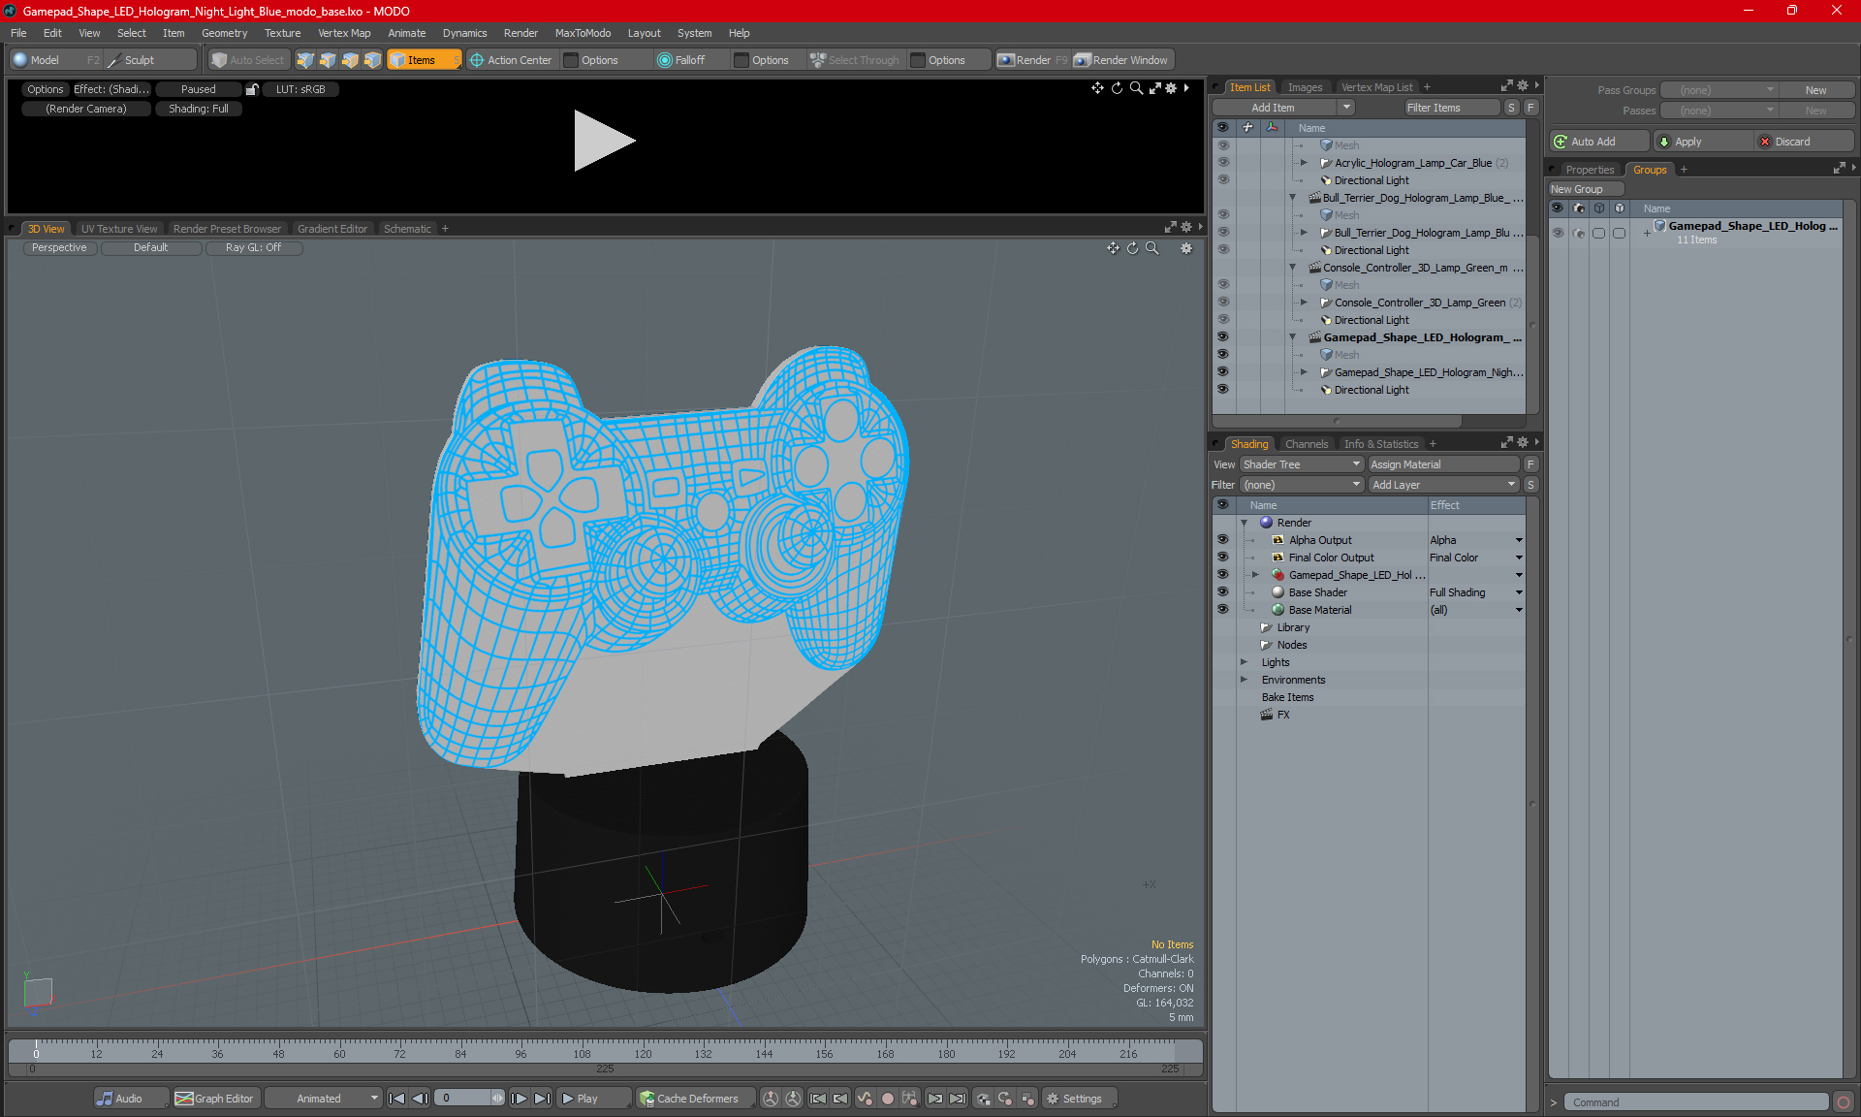Switch to the UV Texture View tab
The height and width of the screenshot is (1117, 1861).
pos(119,229)
